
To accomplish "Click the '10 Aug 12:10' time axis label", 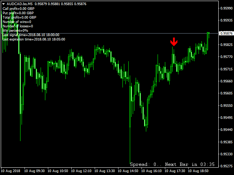I will click(81, 171).
